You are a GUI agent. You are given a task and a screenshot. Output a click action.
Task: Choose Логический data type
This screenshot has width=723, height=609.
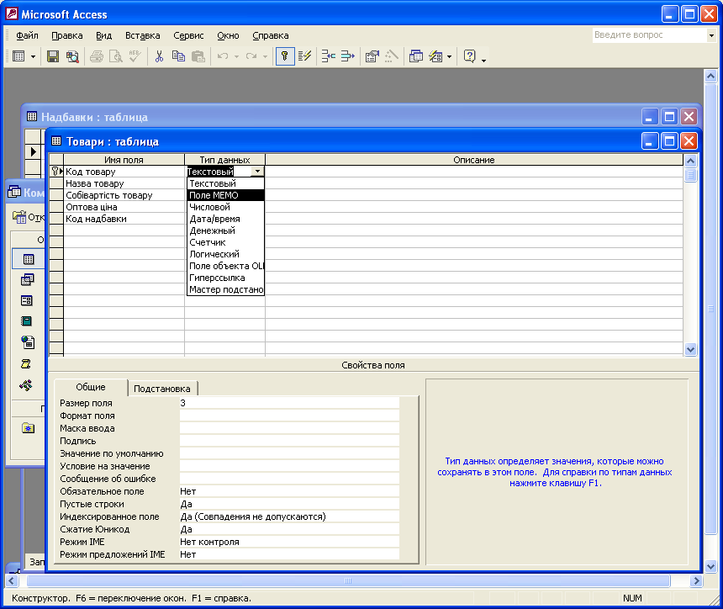pyautogui.click(x=225, y=254)
